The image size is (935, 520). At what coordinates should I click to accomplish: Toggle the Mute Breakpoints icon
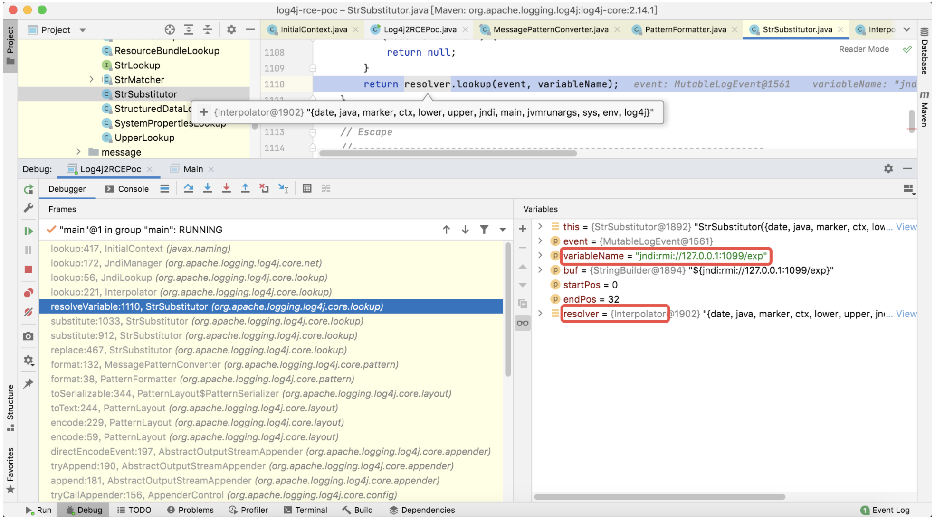click(29, 312)
